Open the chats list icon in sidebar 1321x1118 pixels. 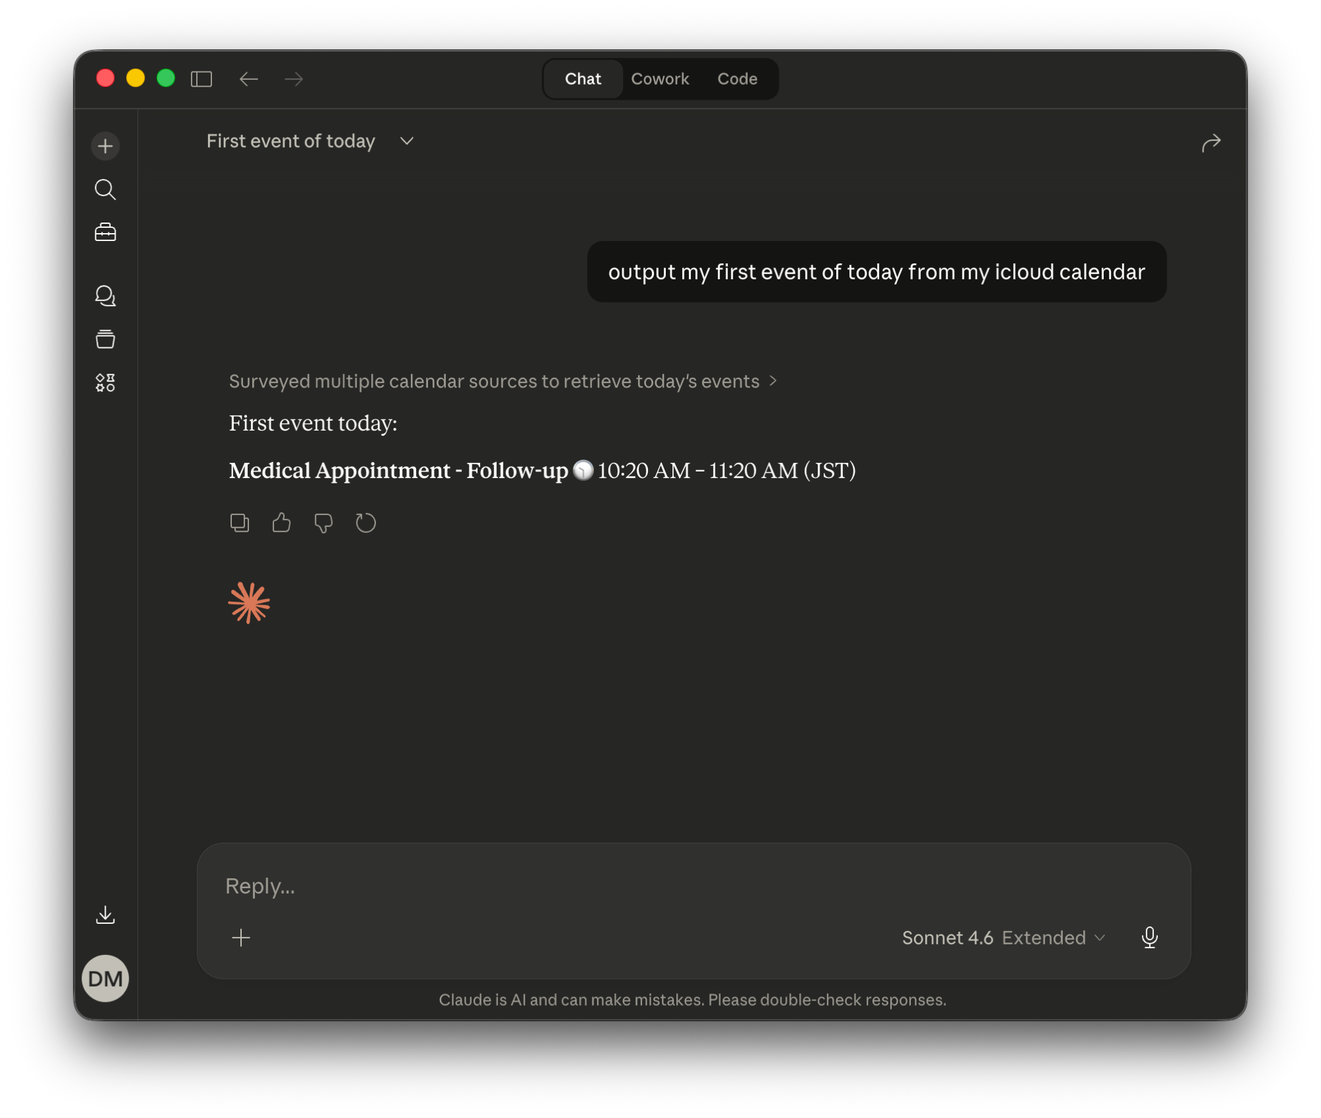point(105,296)
